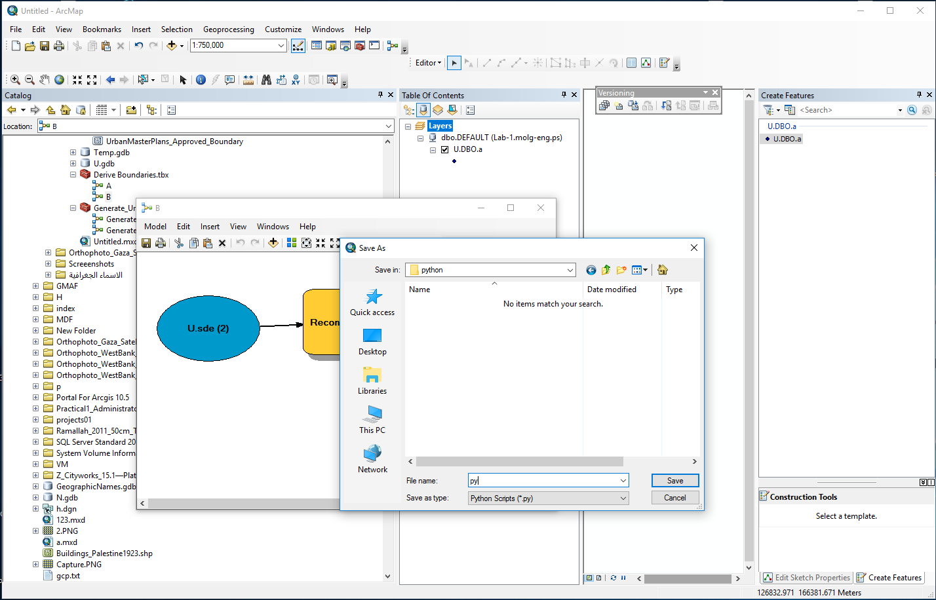Open the Save in folder dropdown
Screen dimensions: 936x600
click(x=570, y=270)
